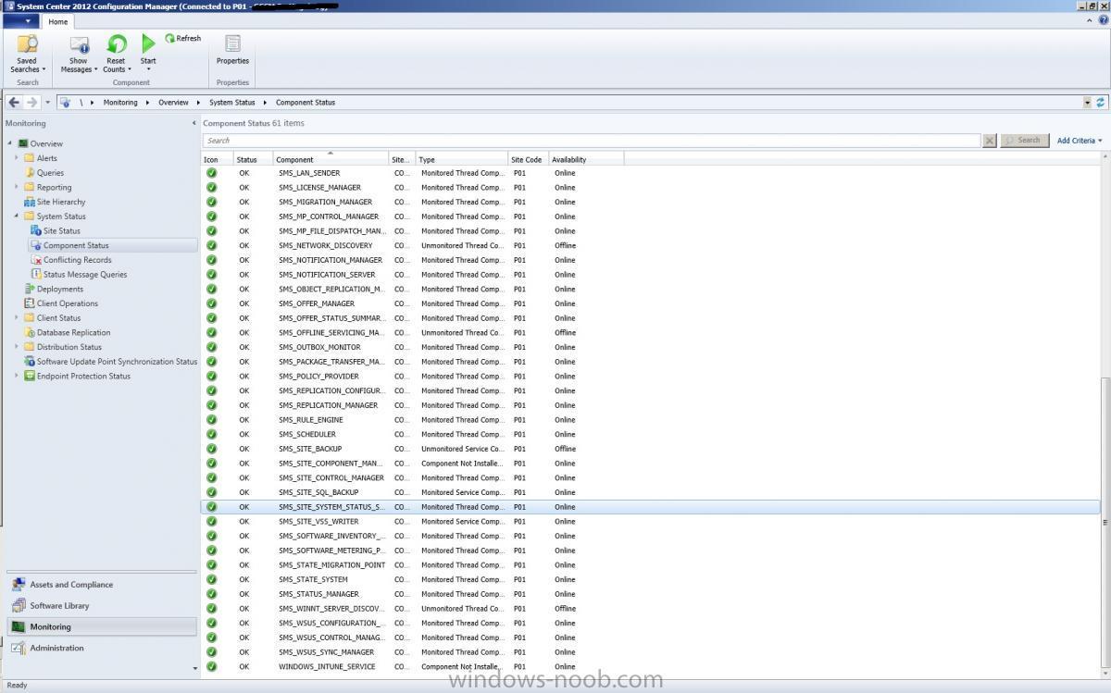
Task: Select the SMS_STATUS_MANAGER row
Action: click(650, 594)
